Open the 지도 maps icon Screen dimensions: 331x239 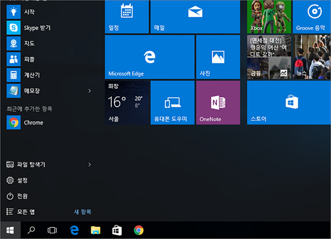(13, 43)
